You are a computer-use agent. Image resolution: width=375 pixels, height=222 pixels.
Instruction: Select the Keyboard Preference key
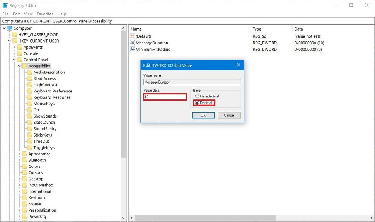53,91
